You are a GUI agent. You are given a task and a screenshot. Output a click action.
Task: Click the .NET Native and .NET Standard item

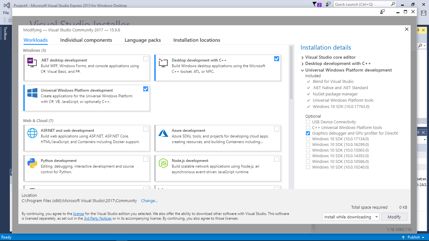(340, 88)
